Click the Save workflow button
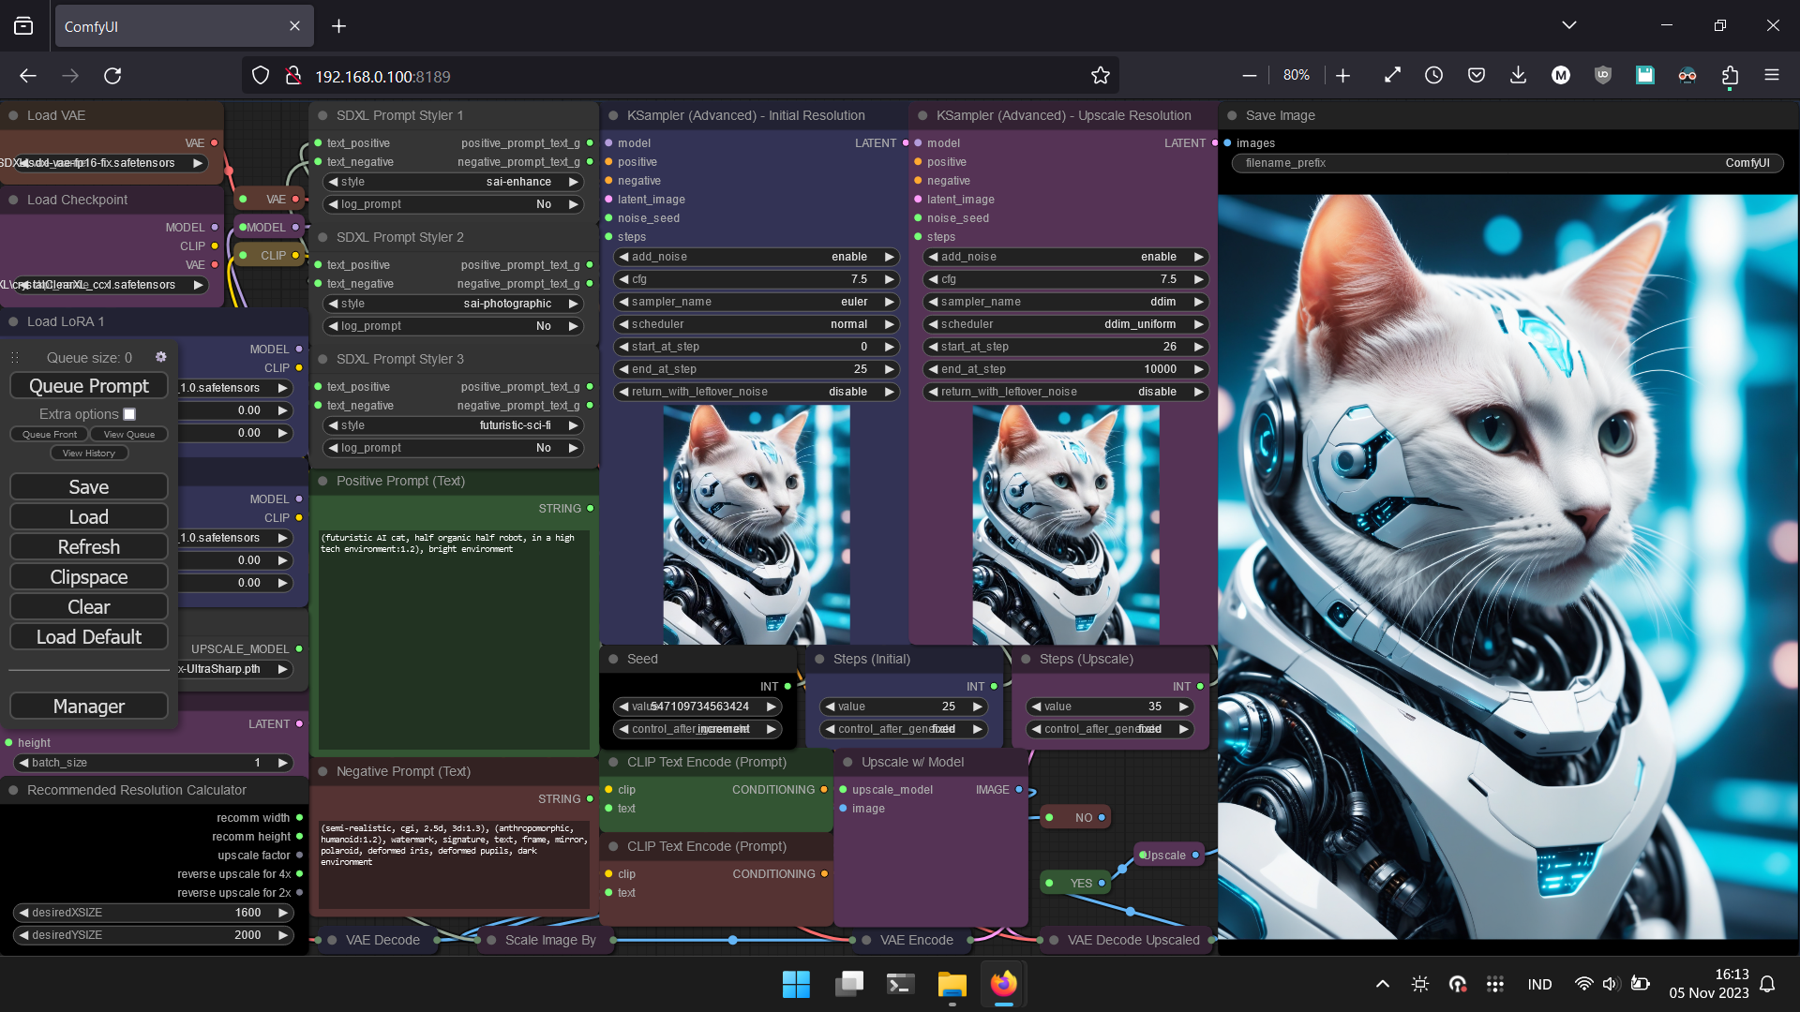The width and height of the screenshot is (1800, 1012). (89, 487)
